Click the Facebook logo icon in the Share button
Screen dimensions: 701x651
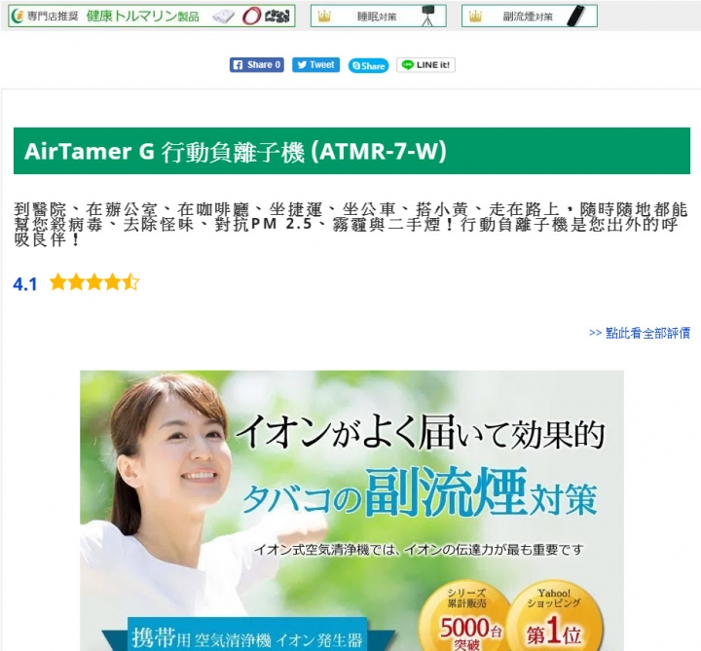[x=239, y=65]
